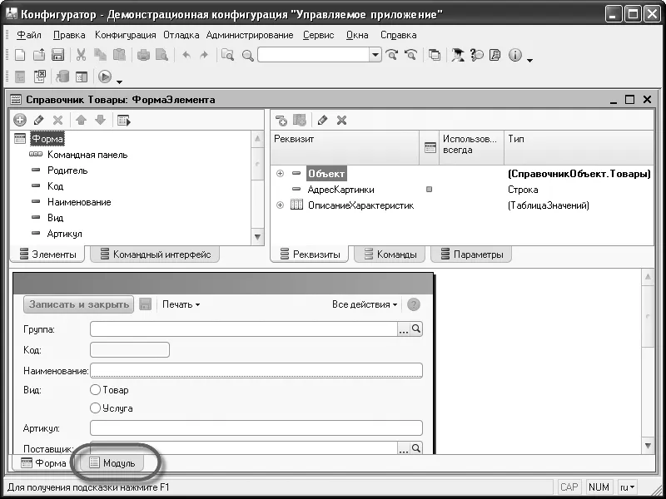666x499 pixels.
Task: Click the save icon next to Записать и закрыть
Action: (145, 304)
